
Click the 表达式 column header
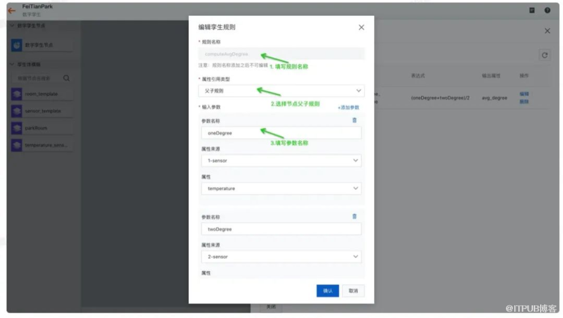(x=417, y=76)
